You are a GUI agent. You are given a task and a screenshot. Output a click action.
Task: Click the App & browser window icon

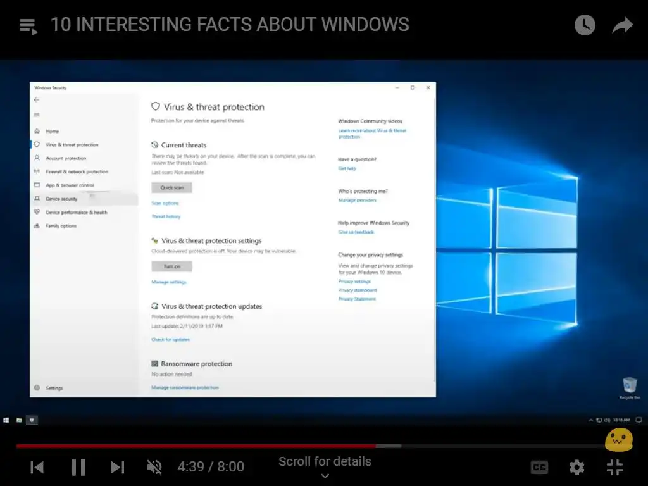(37, 185)
